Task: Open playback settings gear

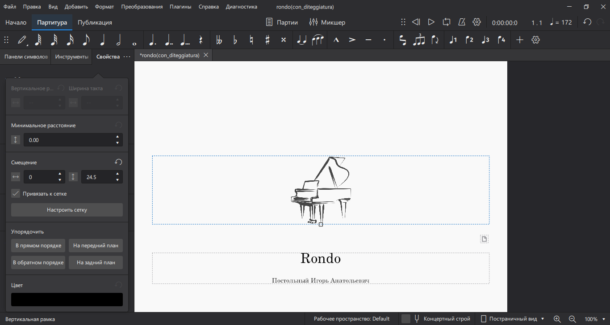Action: pyautogui.click(x=477, y=22)
